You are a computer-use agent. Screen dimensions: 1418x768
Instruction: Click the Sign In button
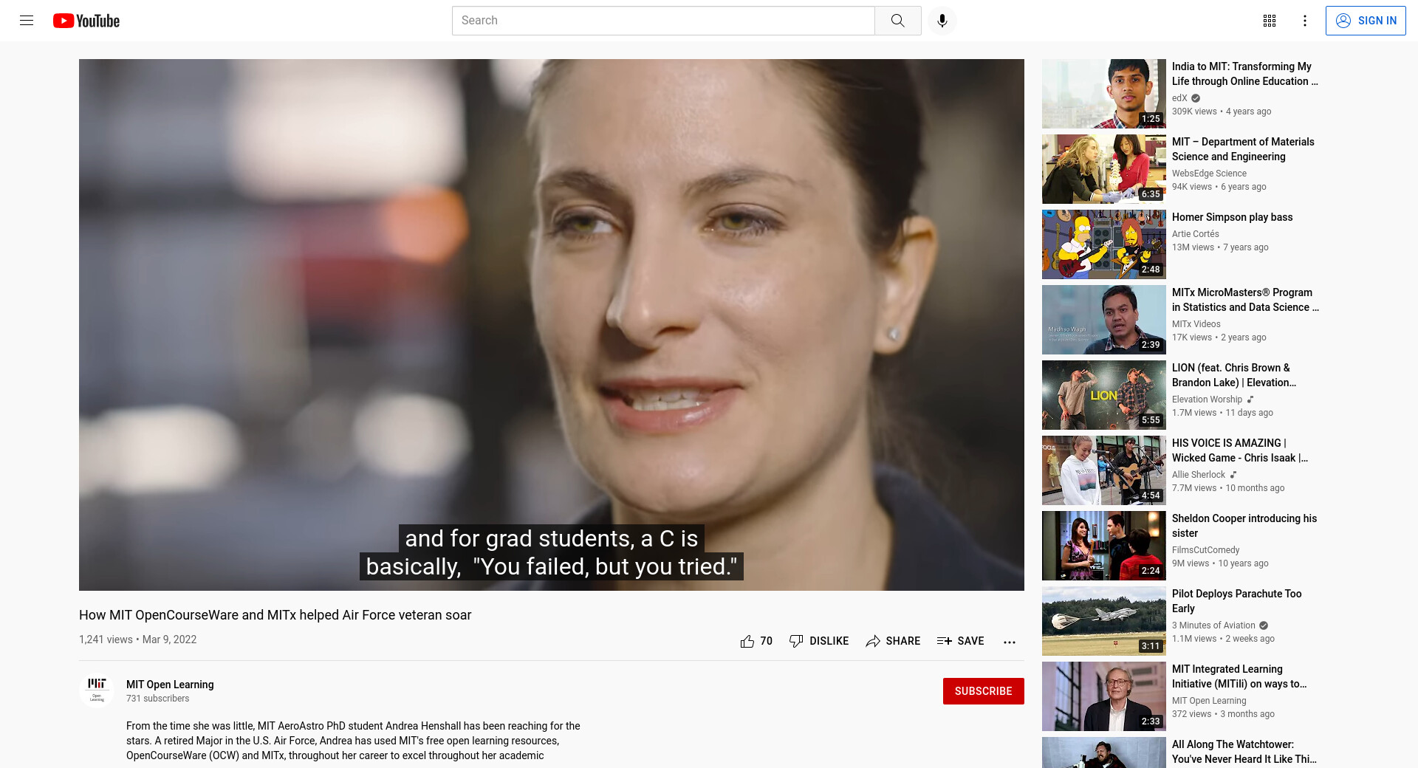1366,21
